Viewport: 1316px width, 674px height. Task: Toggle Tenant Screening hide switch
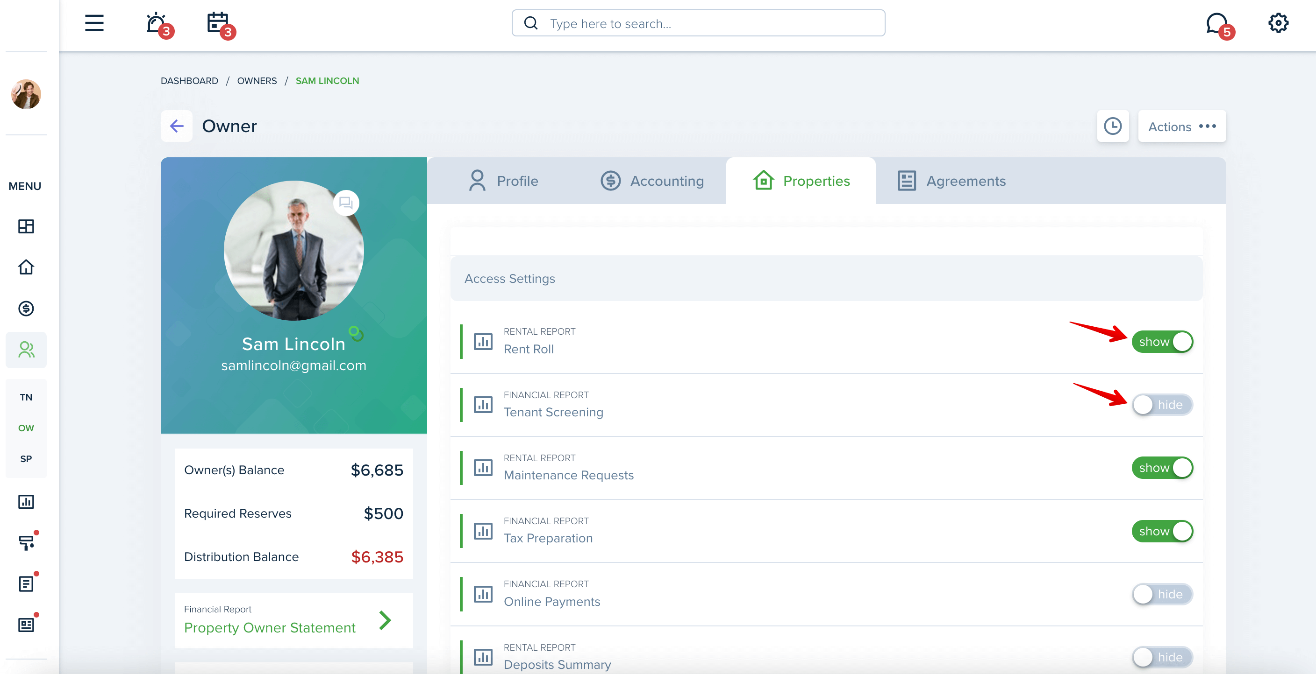1162,405
